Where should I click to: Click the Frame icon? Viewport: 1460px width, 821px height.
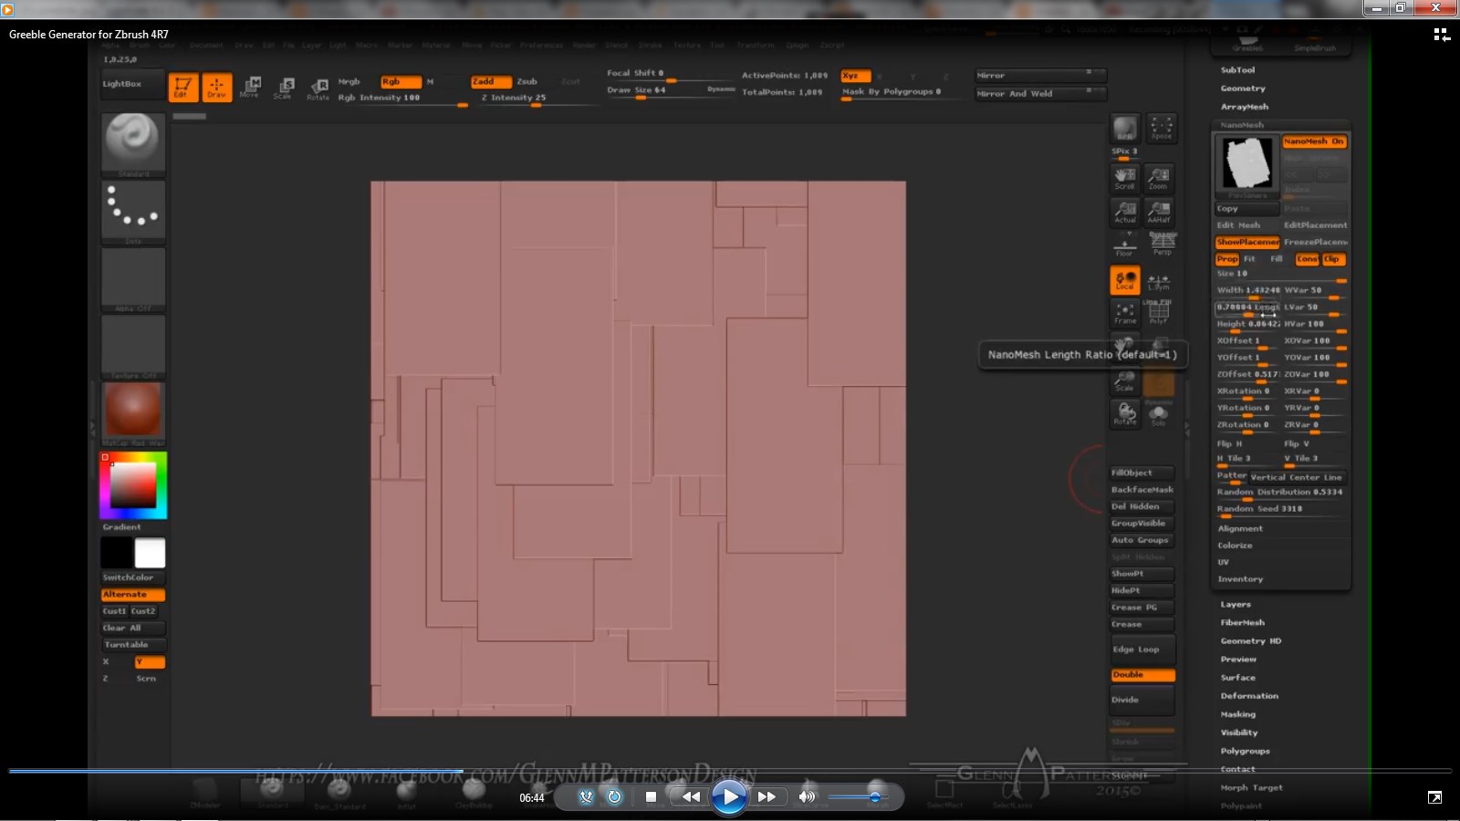[1124, 315]
